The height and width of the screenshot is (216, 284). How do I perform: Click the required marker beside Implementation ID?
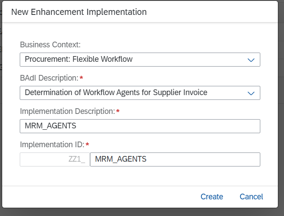click(x=87, y=145)
